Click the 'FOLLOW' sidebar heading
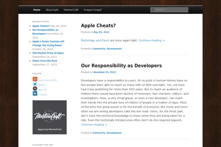 (37, 73)
